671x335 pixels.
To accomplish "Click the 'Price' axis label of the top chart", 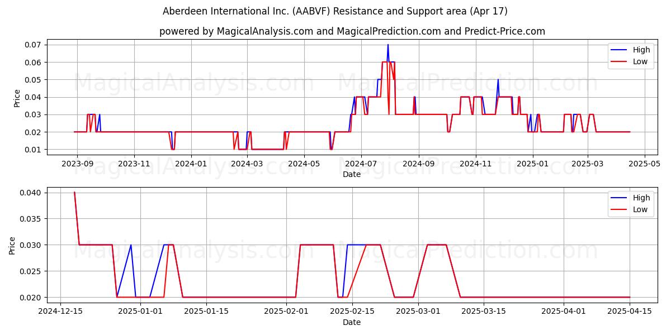I will (17, 98).
